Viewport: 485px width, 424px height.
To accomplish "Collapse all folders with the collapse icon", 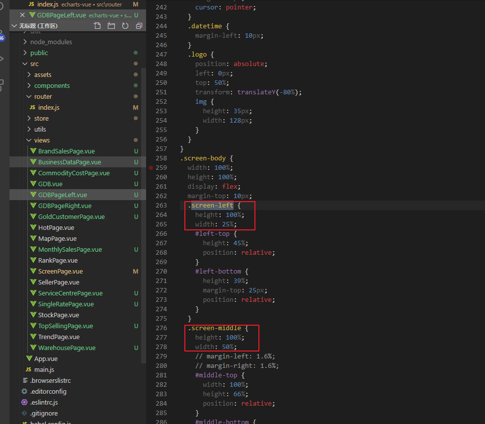I will click(x=139, y=26).
